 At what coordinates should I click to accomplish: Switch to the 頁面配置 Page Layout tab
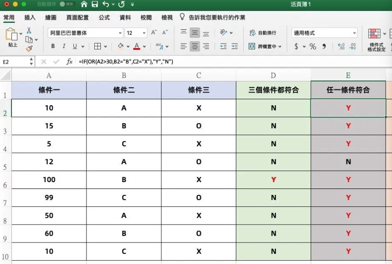pyautogui.click(x=77, y=17)
